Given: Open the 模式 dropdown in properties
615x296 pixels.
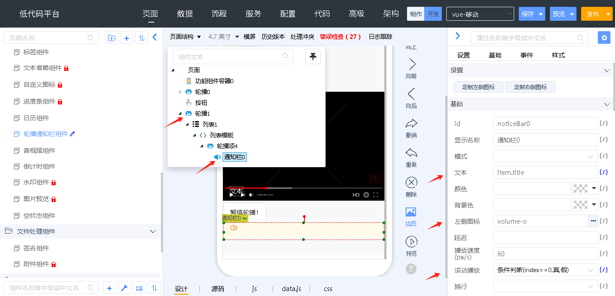Looking at the screenshot, I should (x=546, y=156).
